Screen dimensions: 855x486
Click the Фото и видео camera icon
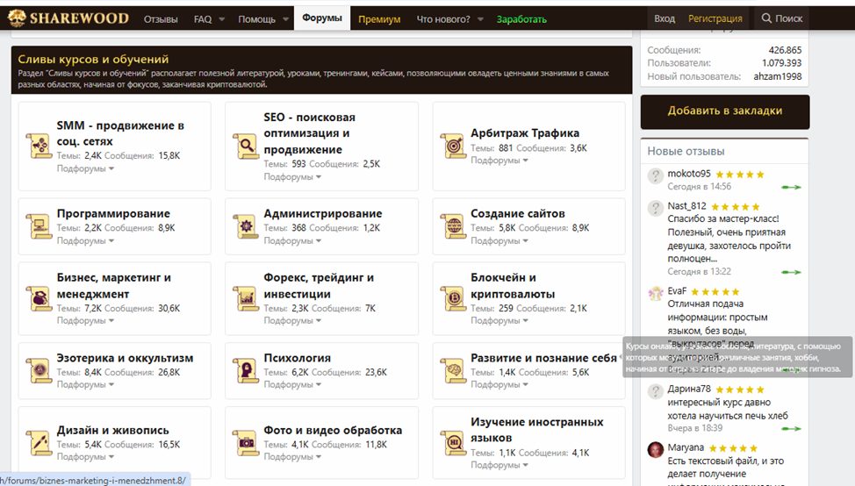tap(246, 442)
